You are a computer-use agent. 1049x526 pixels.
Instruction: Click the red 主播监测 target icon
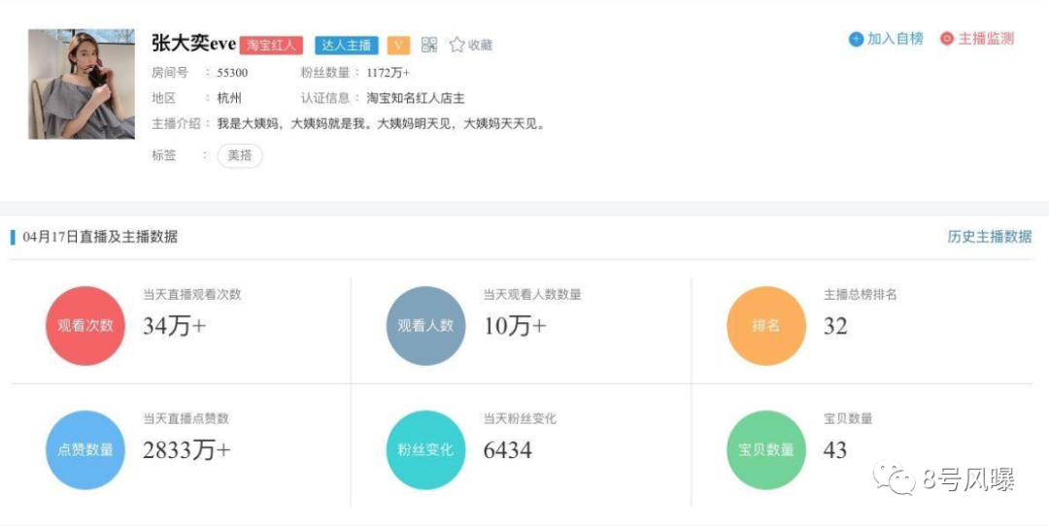click(947, 40)
